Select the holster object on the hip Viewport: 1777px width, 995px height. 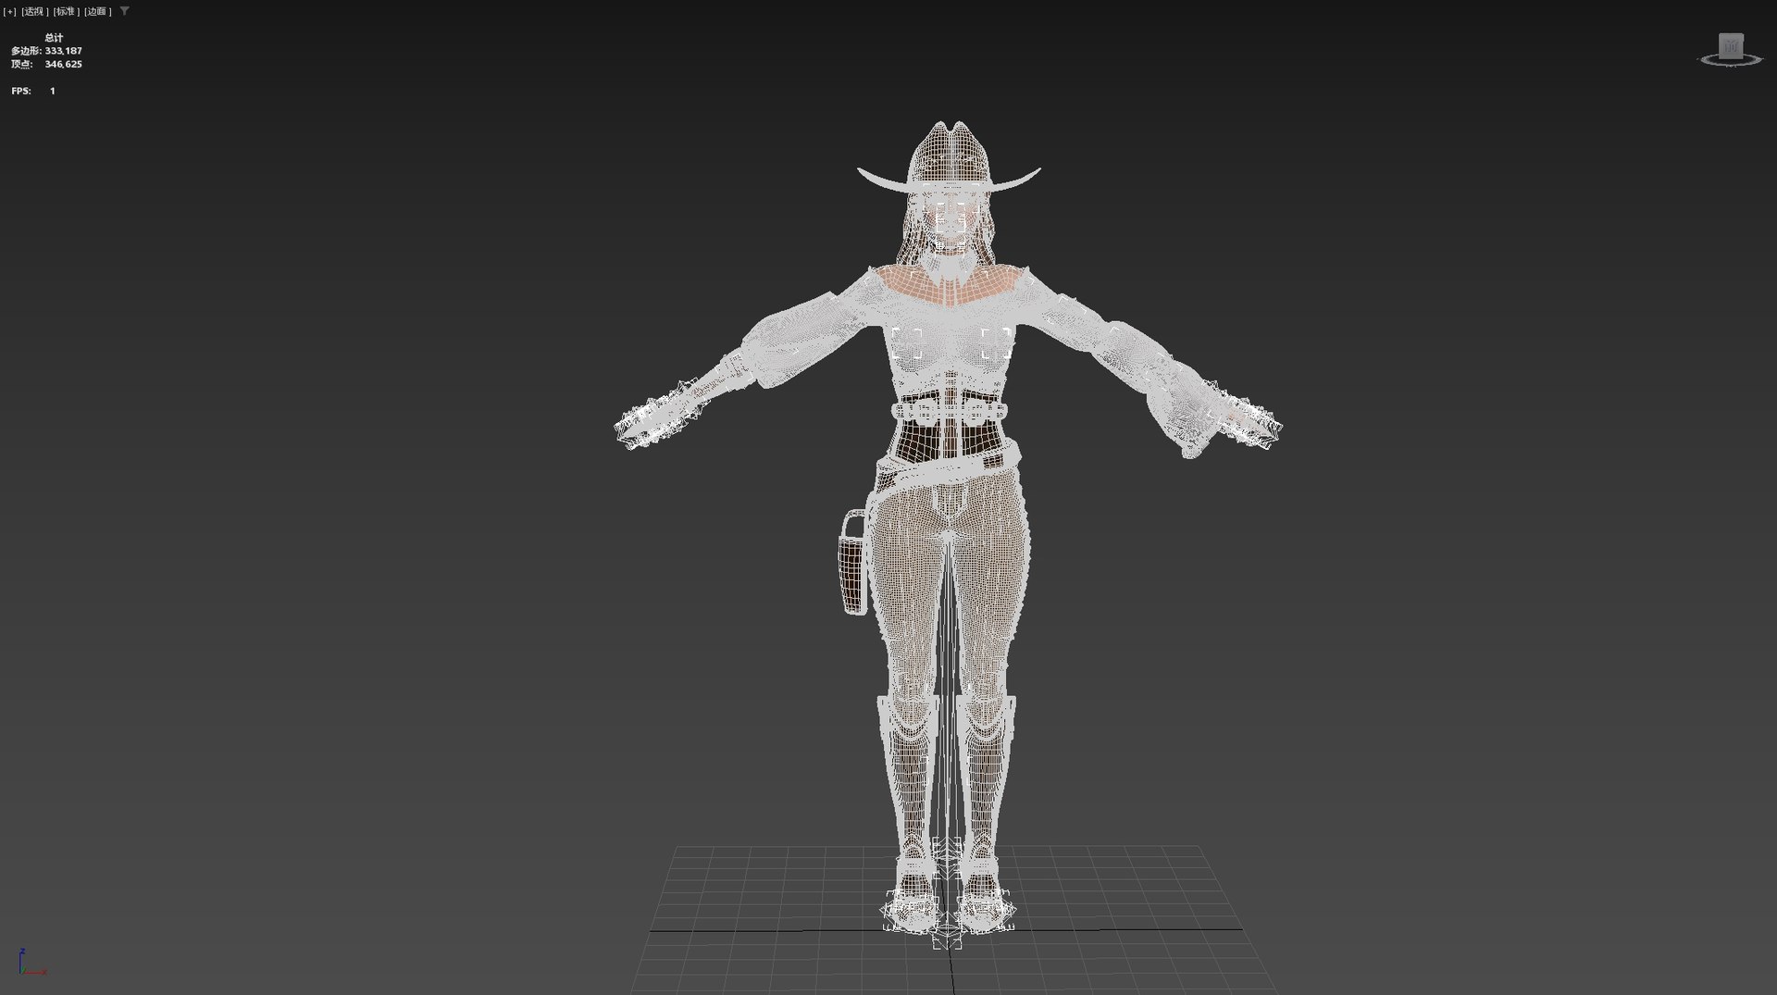click(853, 562)
